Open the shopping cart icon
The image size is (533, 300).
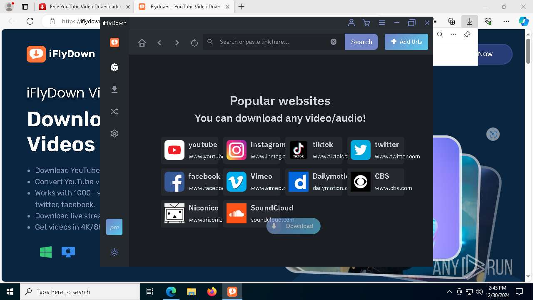pos(366,23)
